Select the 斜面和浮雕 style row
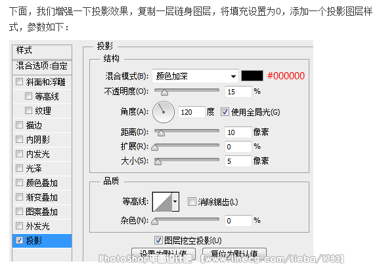The width and height of the screenshot is (377, 270). click(x=42, y=82)
